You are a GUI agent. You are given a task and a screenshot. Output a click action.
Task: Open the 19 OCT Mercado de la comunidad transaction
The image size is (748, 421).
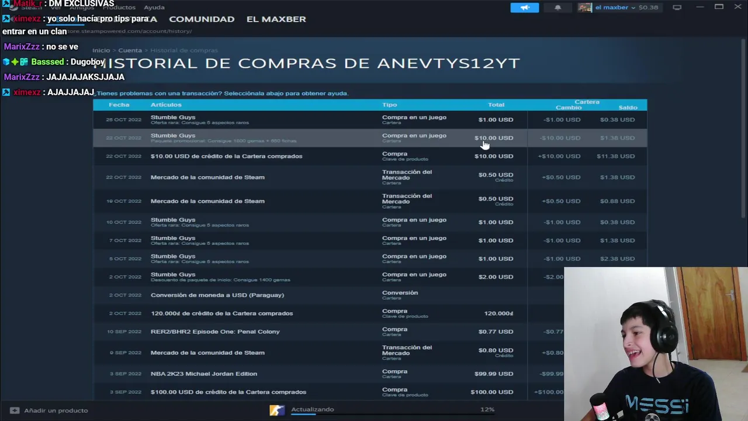[x=370, y=201]
